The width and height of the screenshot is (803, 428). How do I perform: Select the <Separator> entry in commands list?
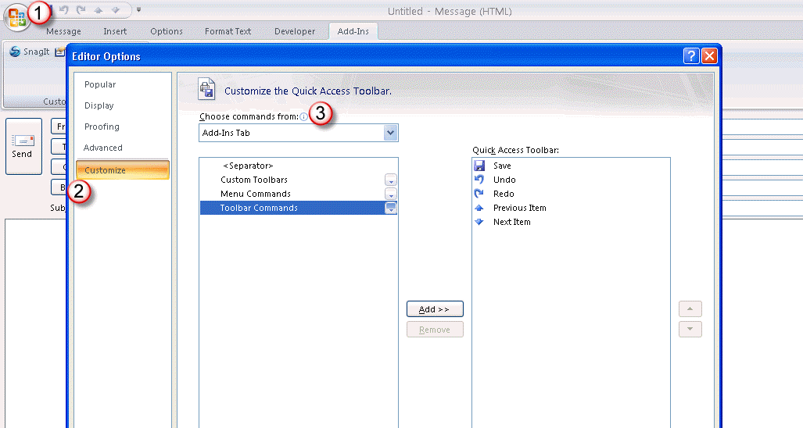coord(248,166)
